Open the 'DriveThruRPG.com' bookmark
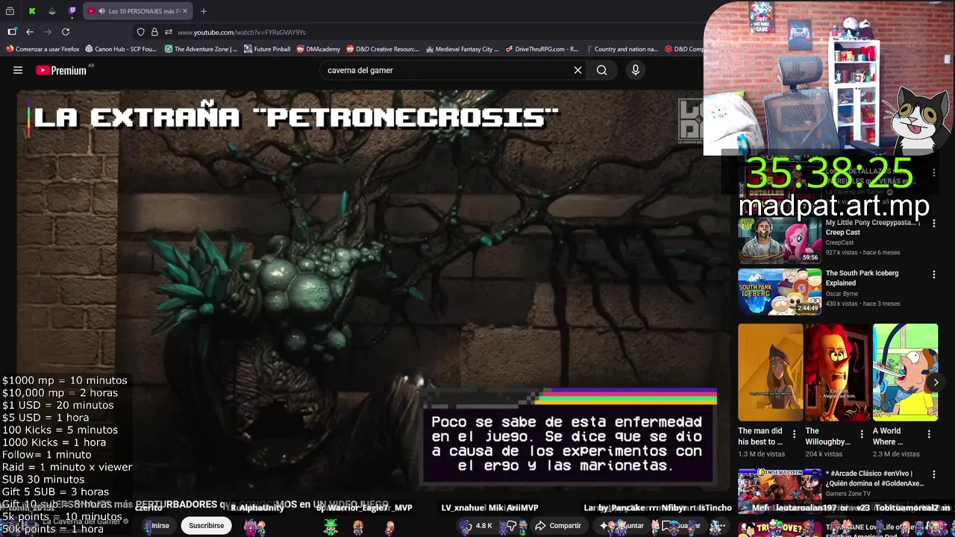Viewport: 955px width, 537px height. (542, 49)
